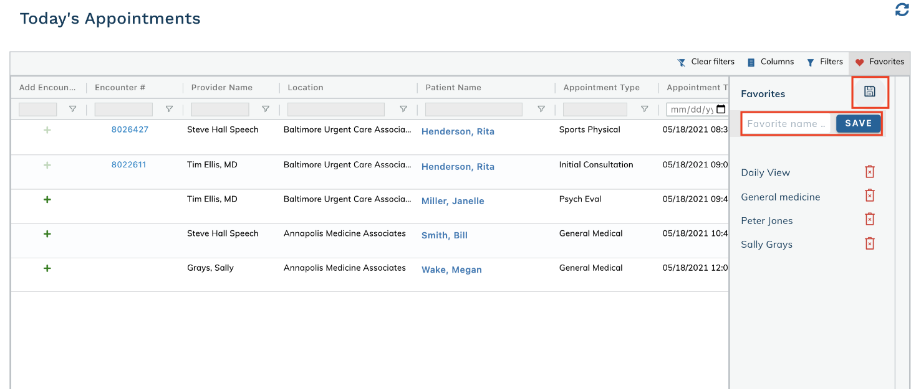Click the Encounter # filter text box

[x=123, y=109]
